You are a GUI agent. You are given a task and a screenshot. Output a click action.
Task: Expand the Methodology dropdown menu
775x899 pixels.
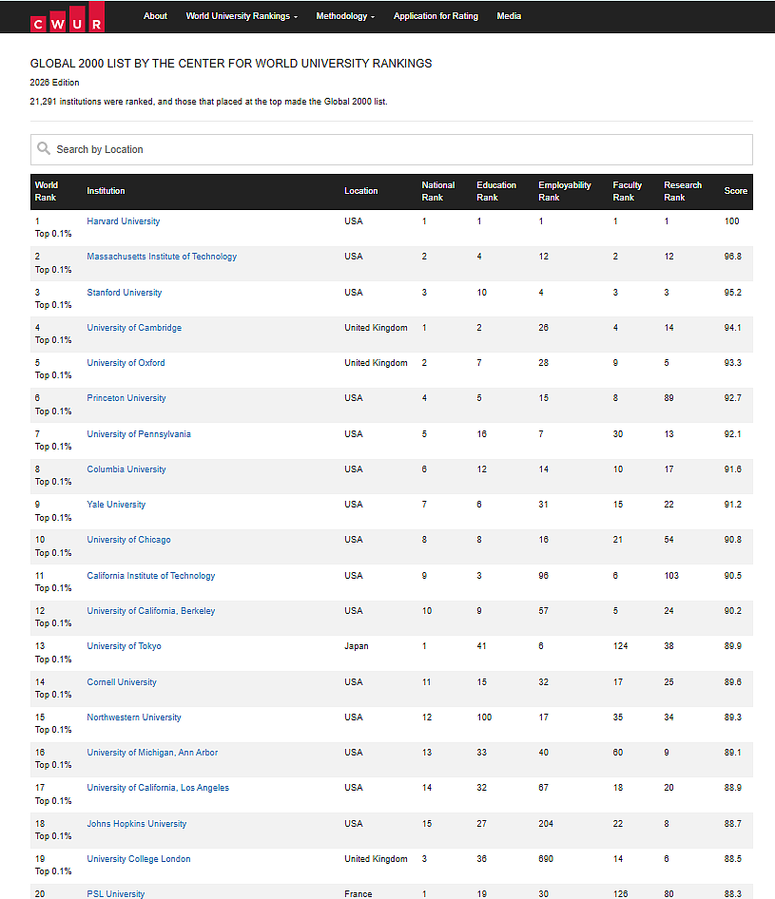point(345,16)
